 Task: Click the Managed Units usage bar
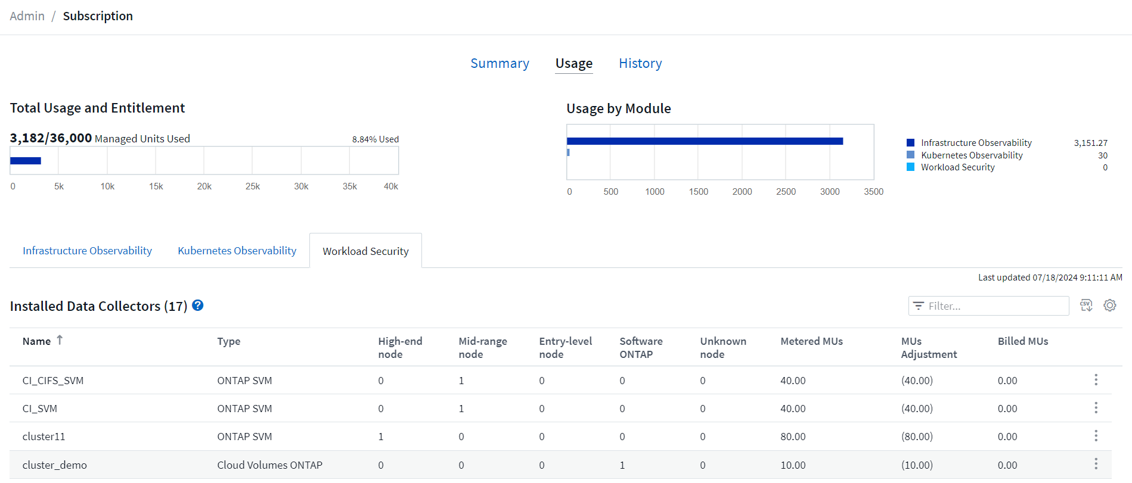point(26,161)
